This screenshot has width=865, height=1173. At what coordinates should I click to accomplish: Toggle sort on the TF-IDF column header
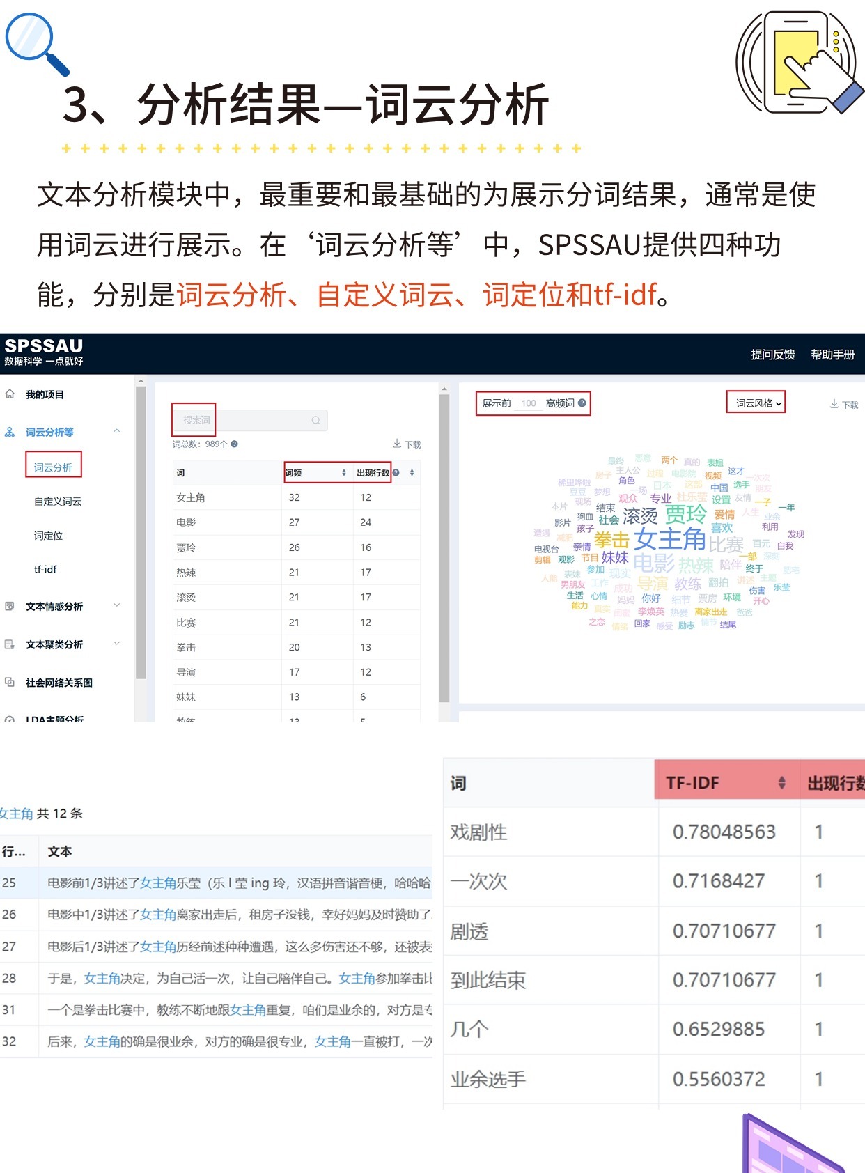(781, 783)
